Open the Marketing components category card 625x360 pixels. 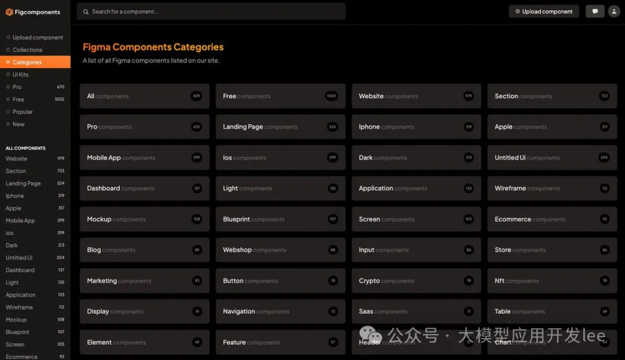coord(144,280)
